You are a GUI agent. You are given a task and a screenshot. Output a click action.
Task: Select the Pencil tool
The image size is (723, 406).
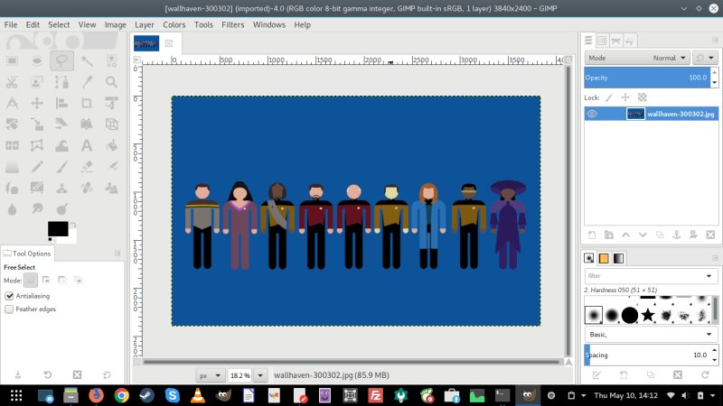[37, 166]
